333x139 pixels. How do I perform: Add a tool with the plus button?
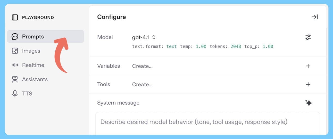[308, 85]
